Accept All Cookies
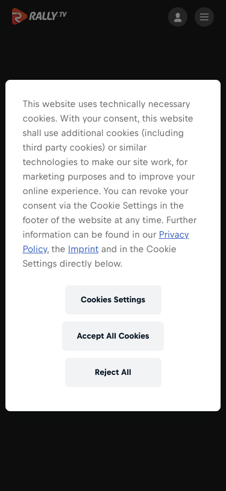 pos(113,336)
